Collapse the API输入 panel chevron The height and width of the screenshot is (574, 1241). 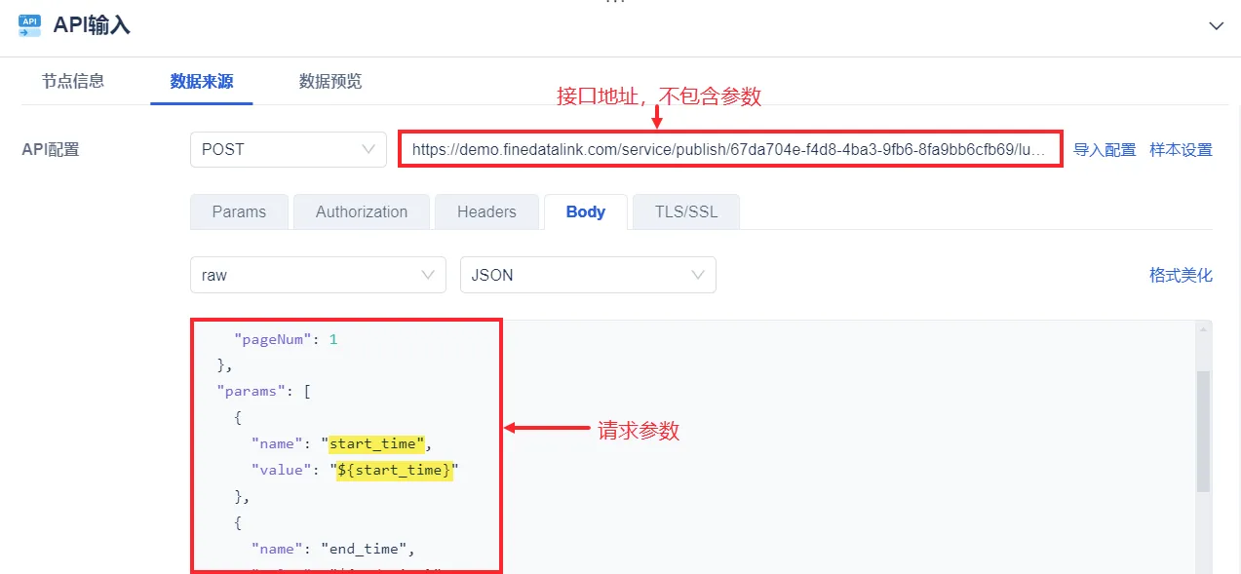tap(1216, 26)
